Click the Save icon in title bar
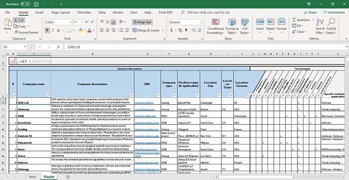Viewport: 349px width, 180px height. click(x=36, y=4)
